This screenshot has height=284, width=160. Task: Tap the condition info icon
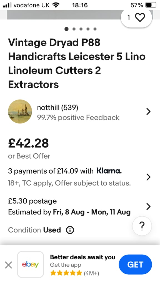70,230
